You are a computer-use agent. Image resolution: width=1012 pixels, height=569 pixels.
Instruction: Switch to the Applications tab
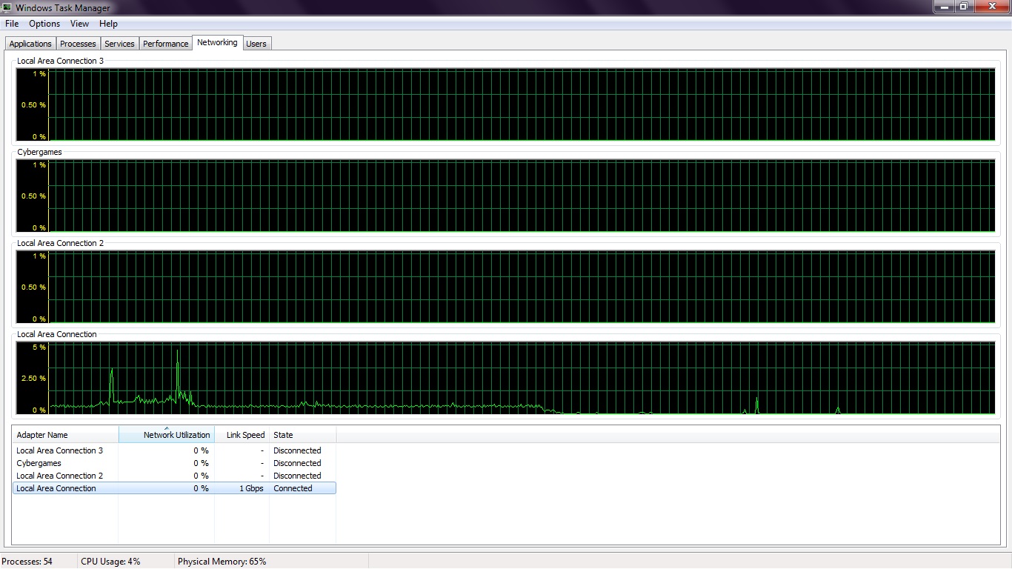point(30,44)
